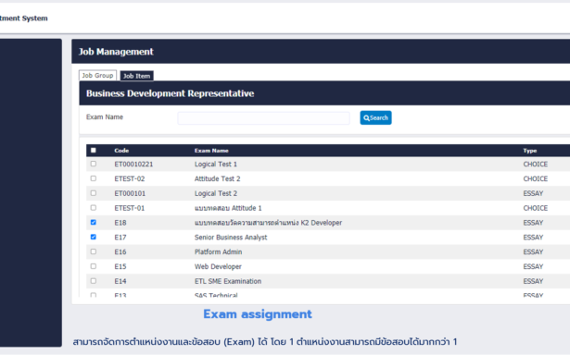The image size is (570, 355).
Task: Select the E14 ETL SME Examination checkbox
Action: point(94,281)
